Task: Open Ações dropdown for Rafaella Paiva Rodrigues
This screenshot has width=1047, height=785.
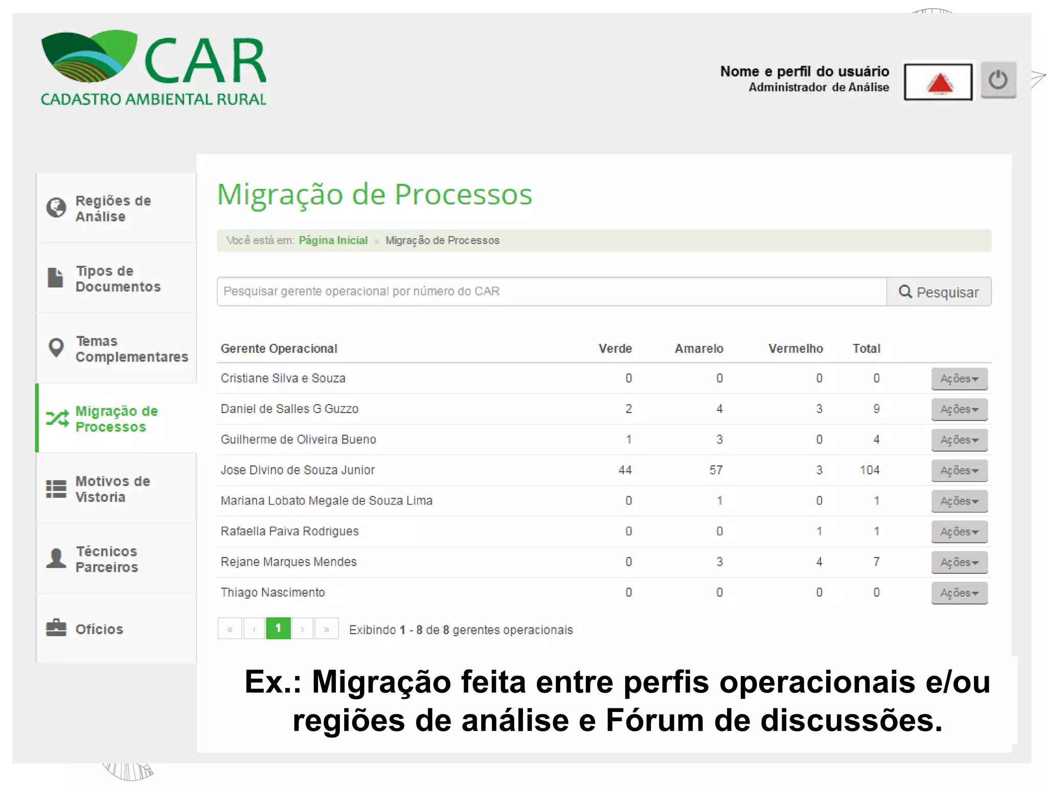Action: pyautogui.click(x=959, y=532)
